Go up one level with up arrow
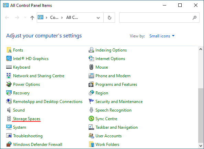 pos(32,18)
